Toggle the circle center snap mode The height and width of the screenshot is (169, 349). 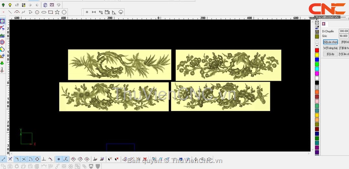pos(37,159)
